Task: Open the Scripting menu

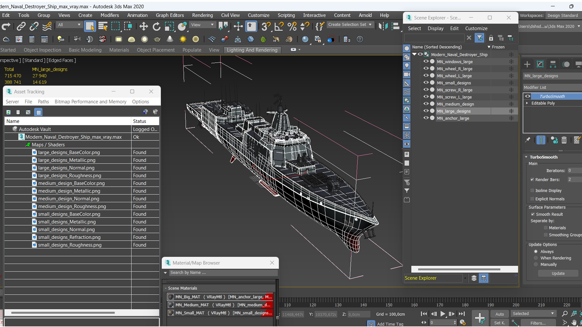Action: [x=286, y=15]
